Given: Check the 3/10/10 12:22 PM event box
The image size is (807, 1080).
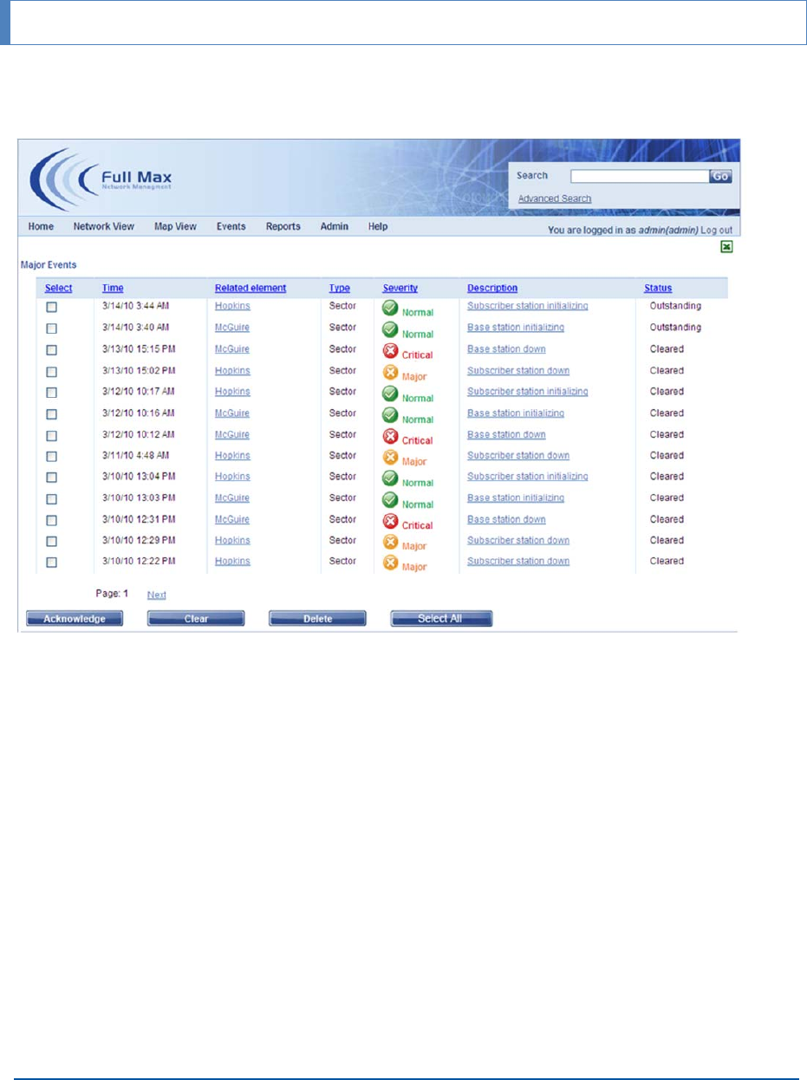Looking at the screenshot, I should click(x=51, y=563).
